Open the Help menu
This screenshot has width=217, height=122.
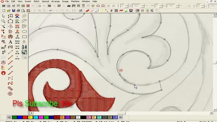point(95,1)
